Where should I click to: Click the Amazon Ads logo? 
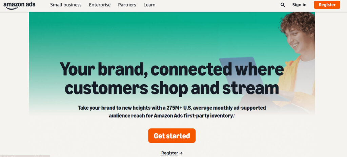19,5
